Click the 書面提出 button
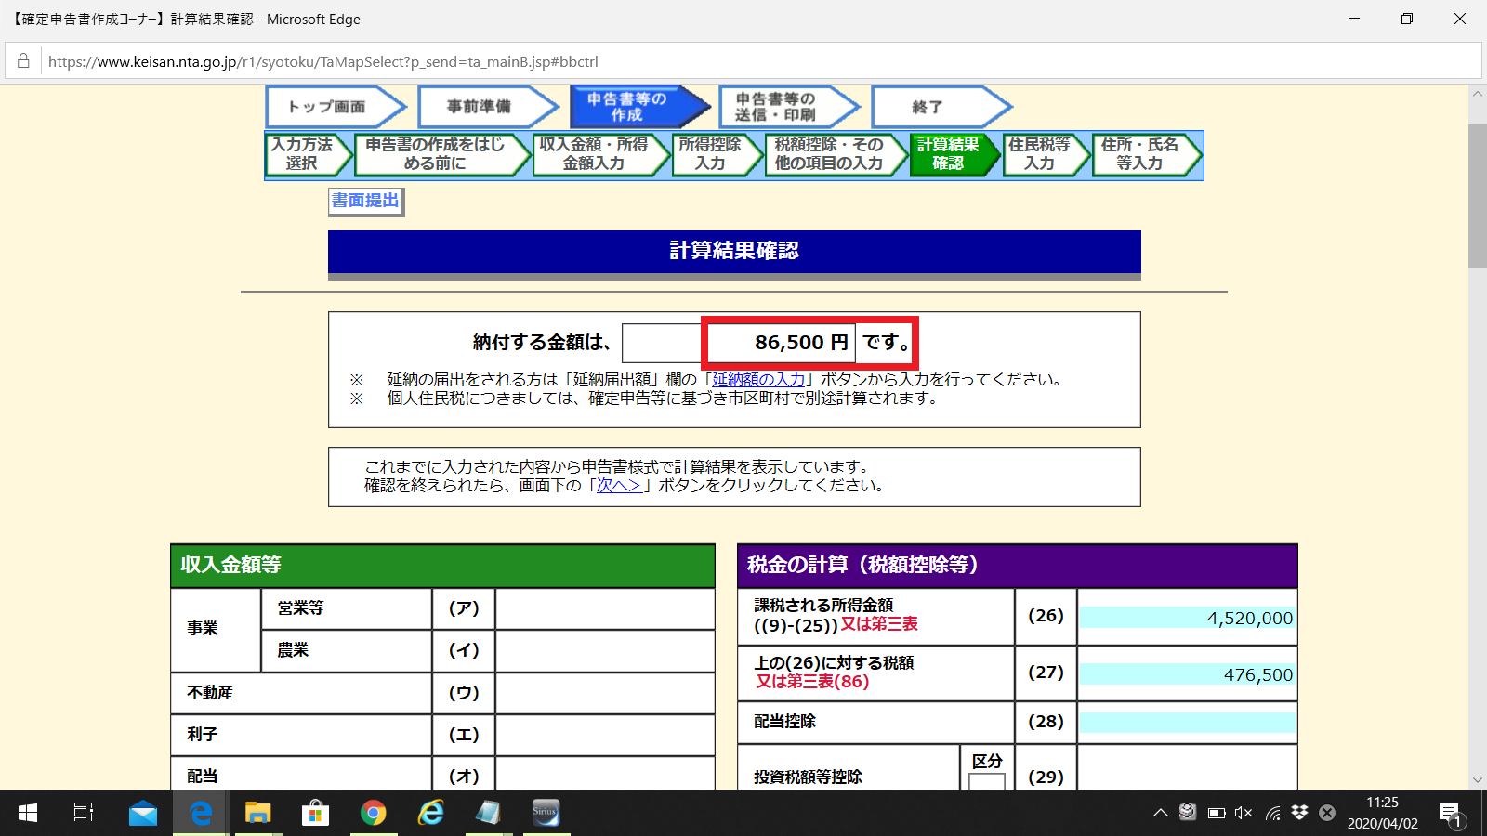The width and height of the screenshot is (1487, 836). tap(364, 201)
